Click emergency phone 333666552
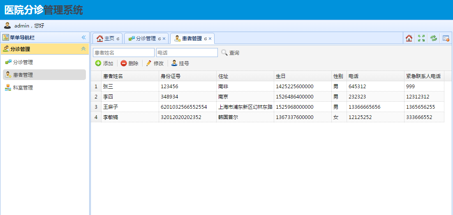 coord(419,117)
